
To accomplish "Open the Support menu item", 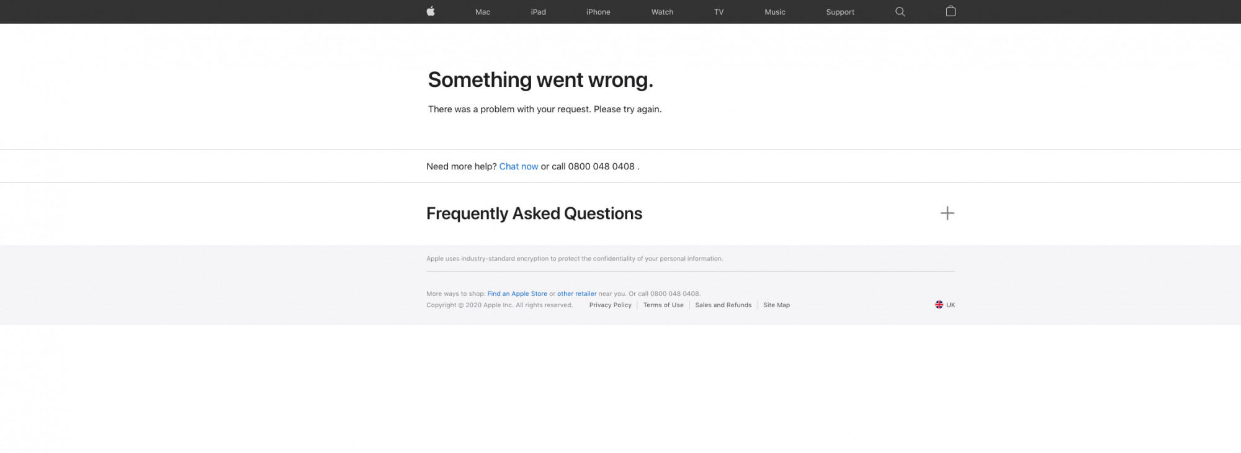I will click(840, 12).
